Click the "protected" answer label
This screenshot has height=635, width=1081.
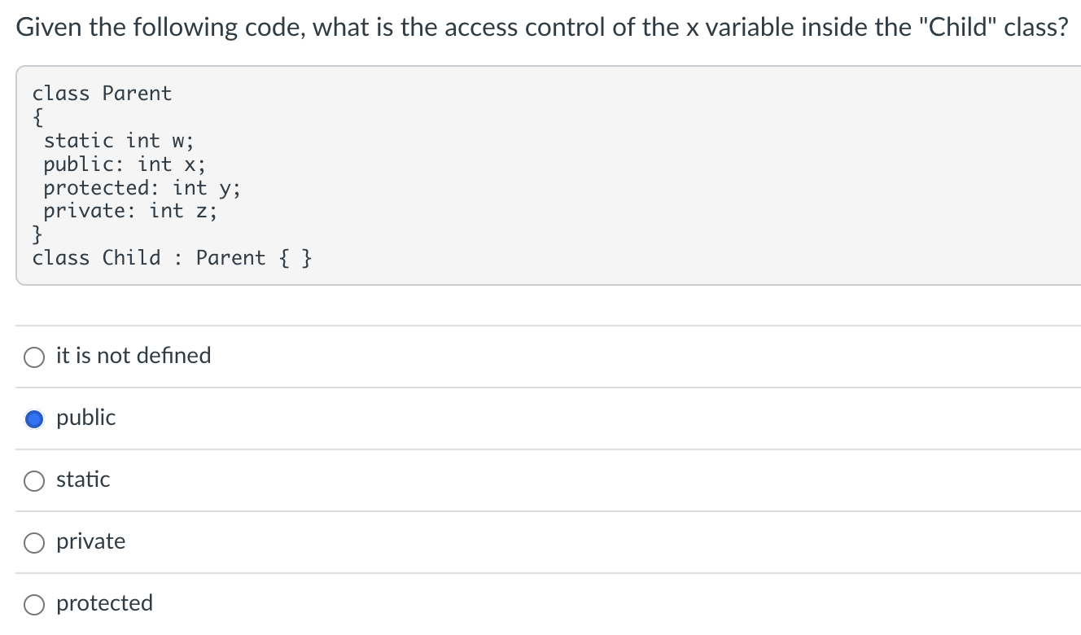[x=104, y=603]
